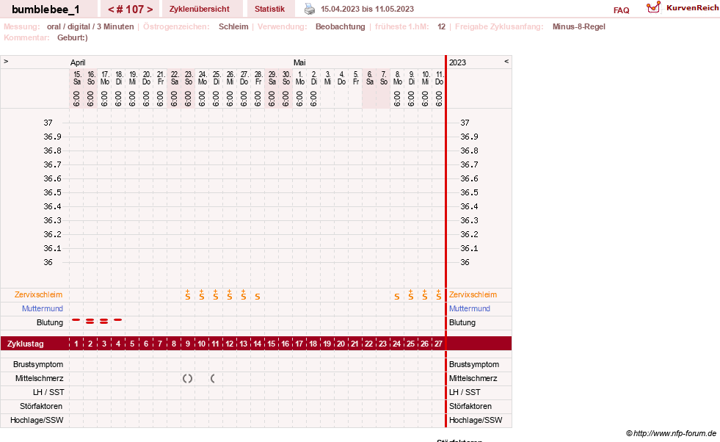Image resolution: width=720 pixels, height=442 pixels.
Task: Select the cervical mucus symbol on 26. April
Action: coord(229,295)
